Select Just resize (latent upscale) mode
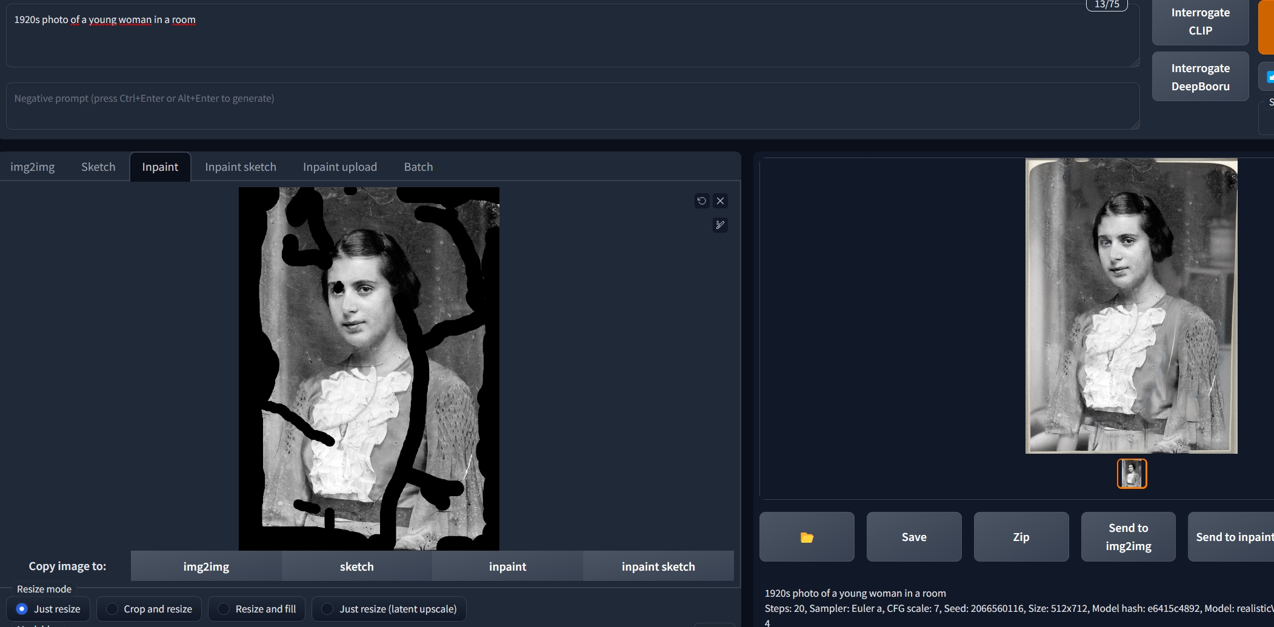This screenshot has height=627, width=1274. point(389,609)
